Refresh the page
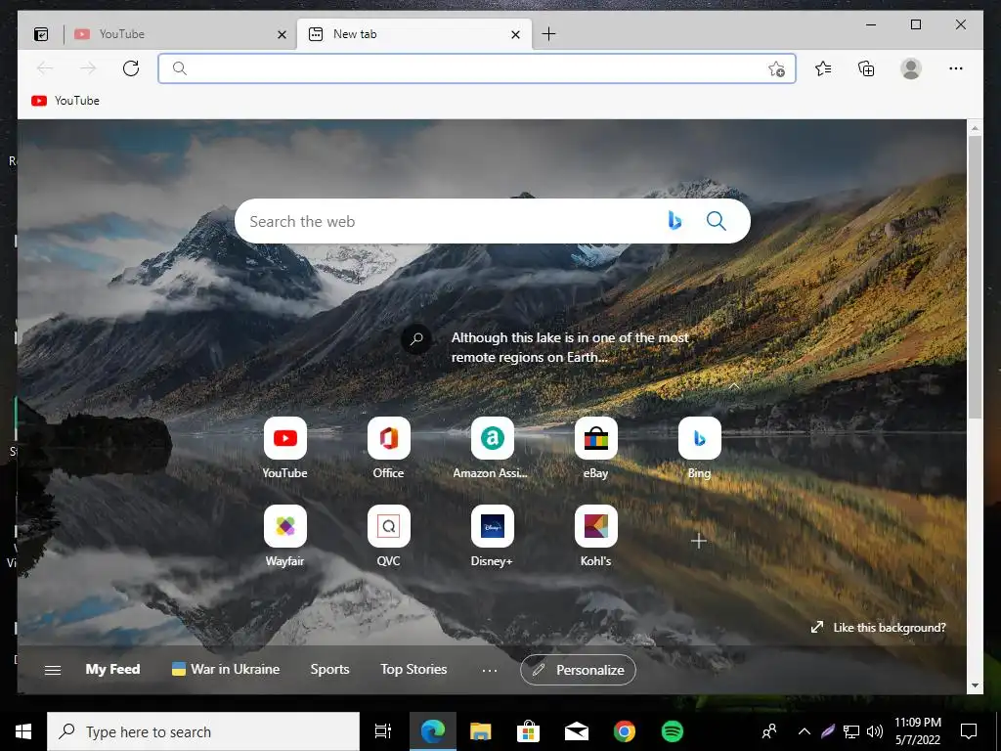Screen dimensions: 1001x751 pyautogui.click(x=131, y=68)
